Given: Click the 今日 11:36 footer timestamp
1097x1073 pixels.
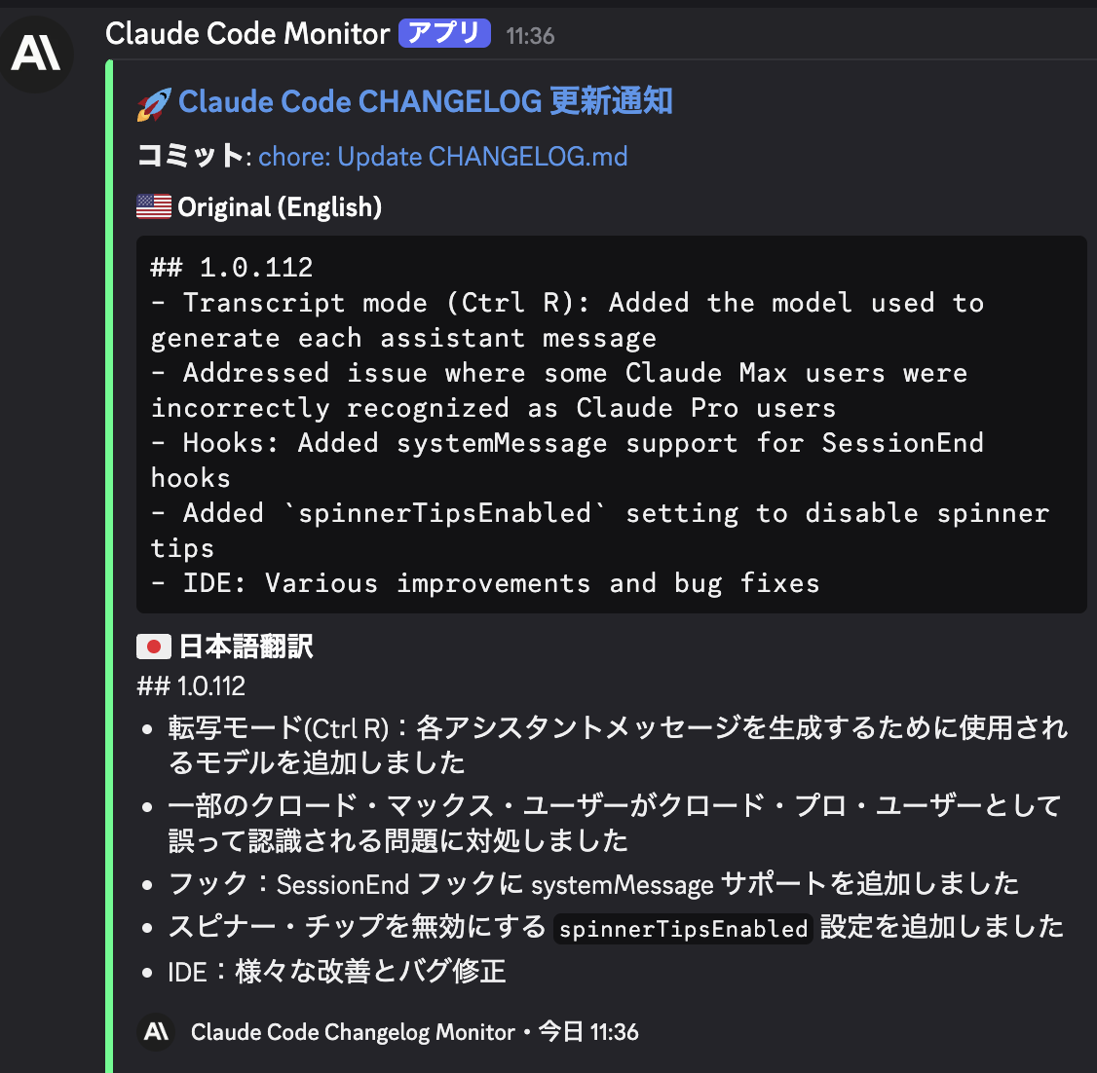Looking at the screenshot, I should point(591,1032).
